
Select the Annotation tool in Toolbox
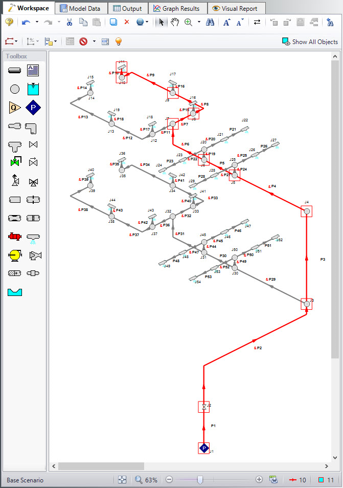click(33, 70)
